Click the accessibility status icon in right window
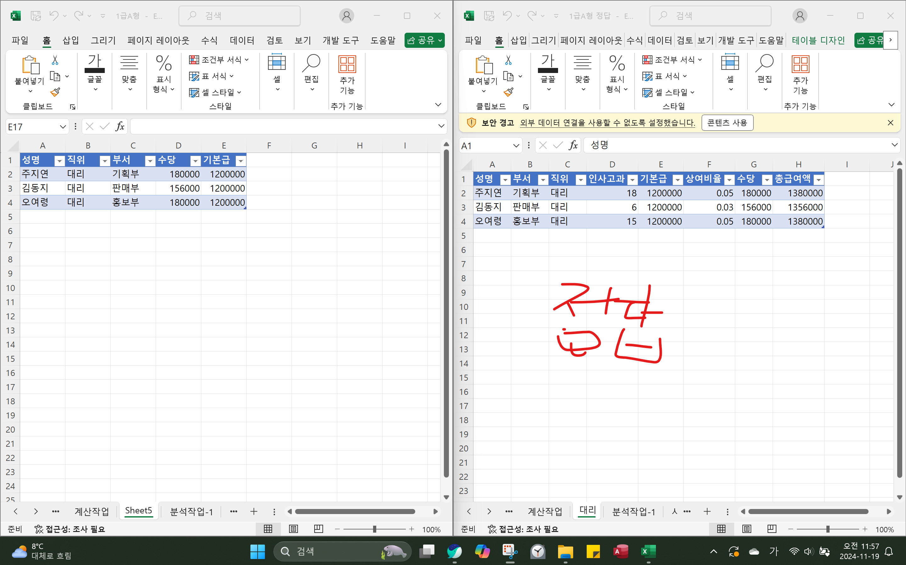Image resolution: width=906 pixels, height=565 pixels. 492,529
